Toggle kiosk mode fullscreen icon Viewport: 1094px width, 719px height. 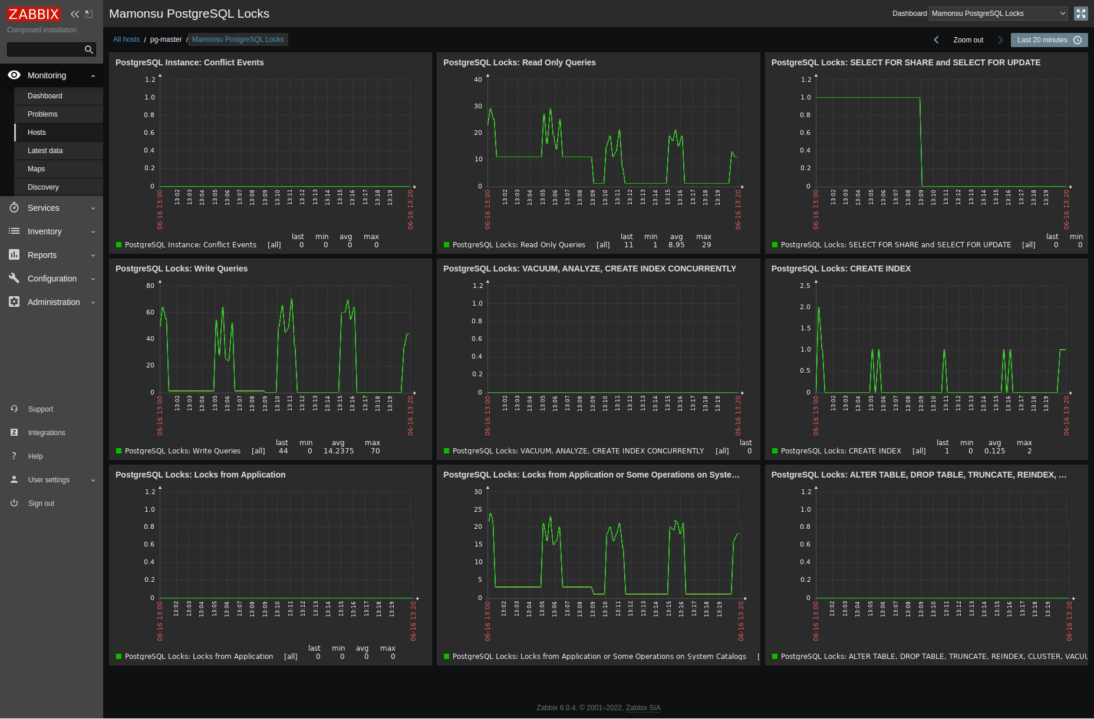point(1081,14)
